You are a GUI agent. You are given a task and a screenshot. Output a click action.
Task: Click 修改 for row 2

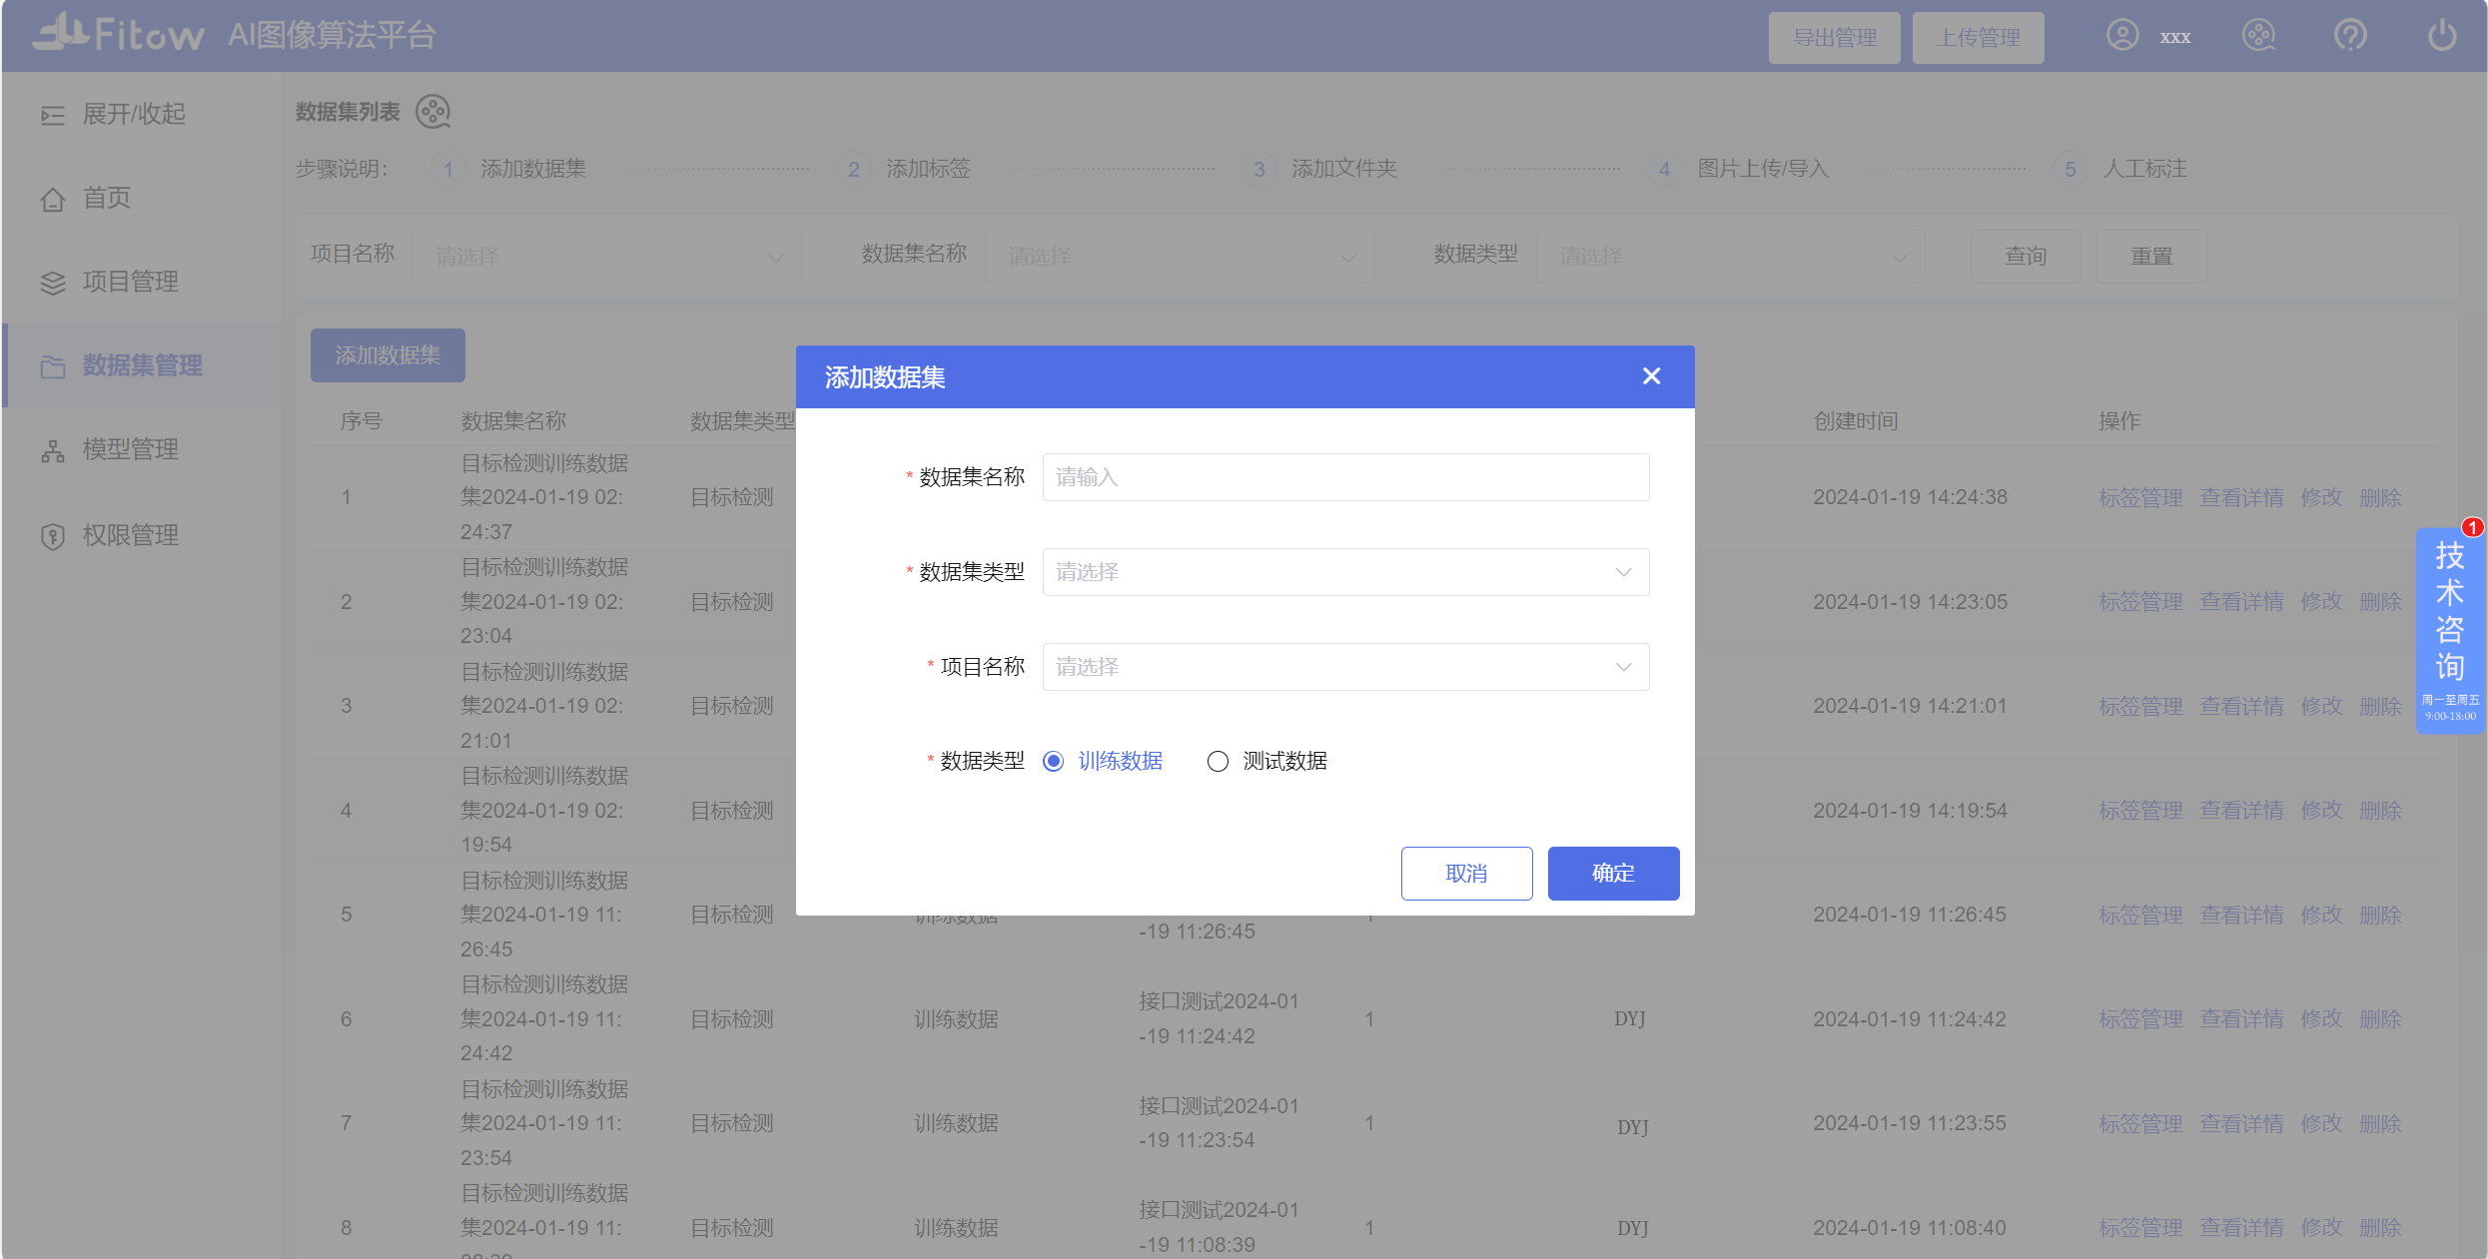(x=2321, y=602)
